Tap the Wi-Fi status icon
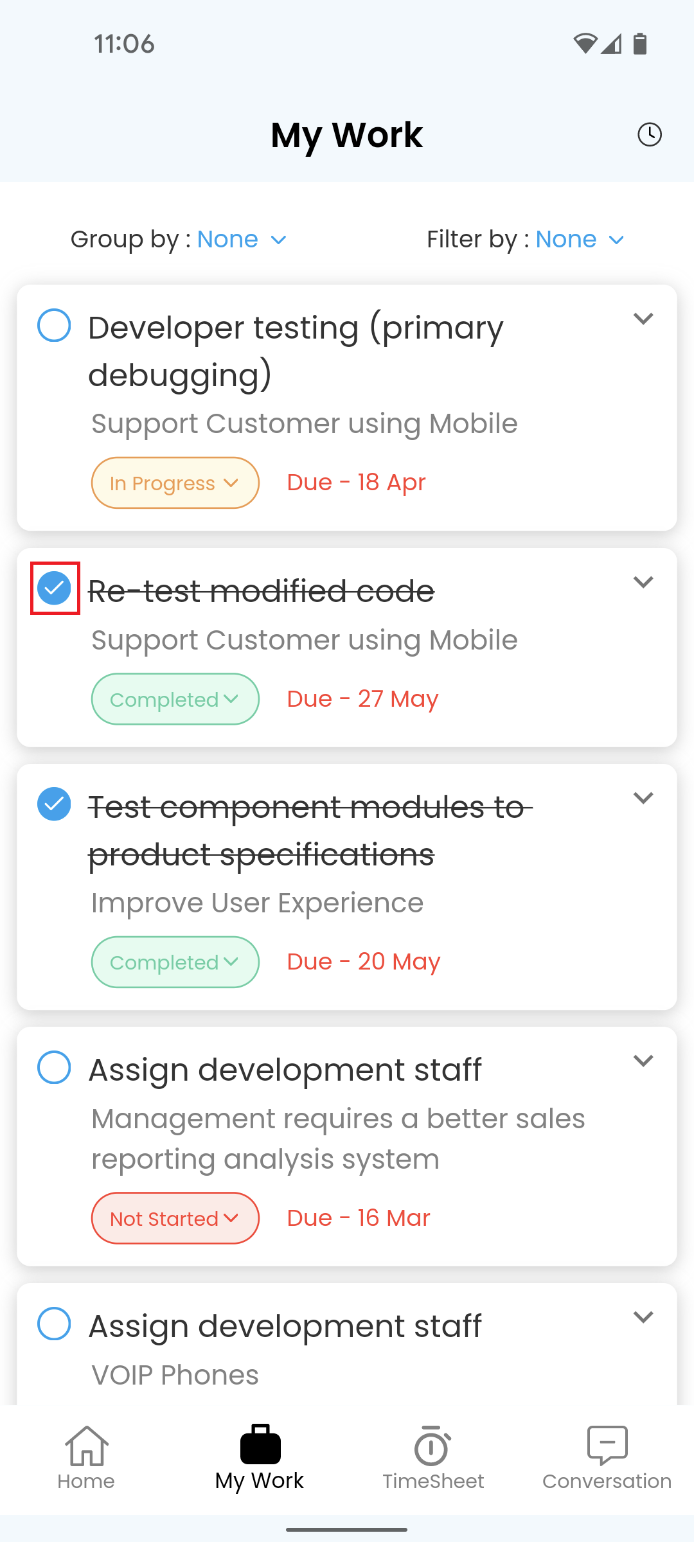Screen dimensions: 694x1542 585,44
